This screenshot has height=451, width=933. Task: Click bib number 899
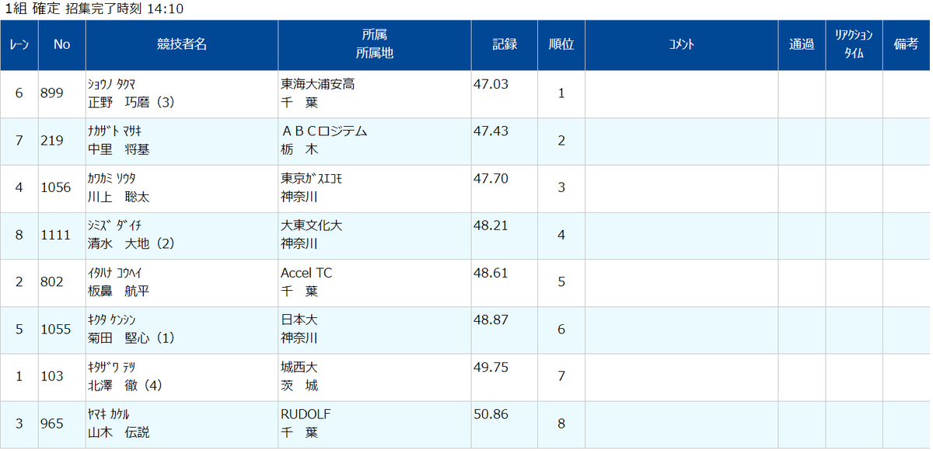tap(51, 93)
